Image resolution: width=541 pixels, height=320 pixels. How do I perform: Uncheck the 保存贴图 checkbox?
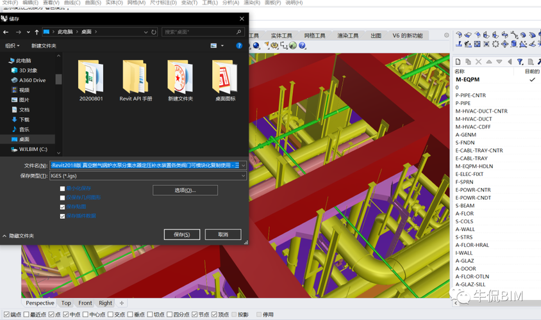(x=62, y=207)
